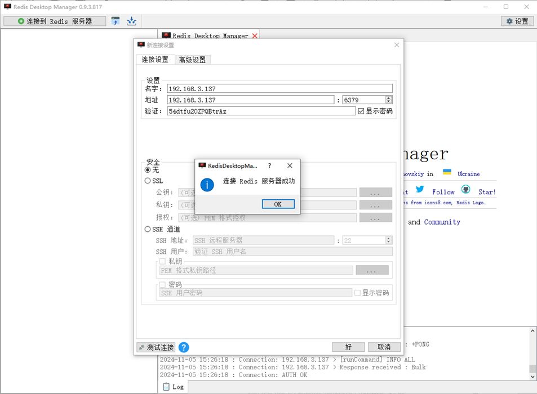
Task: Click the port field showing 6379
Action: 364,100
